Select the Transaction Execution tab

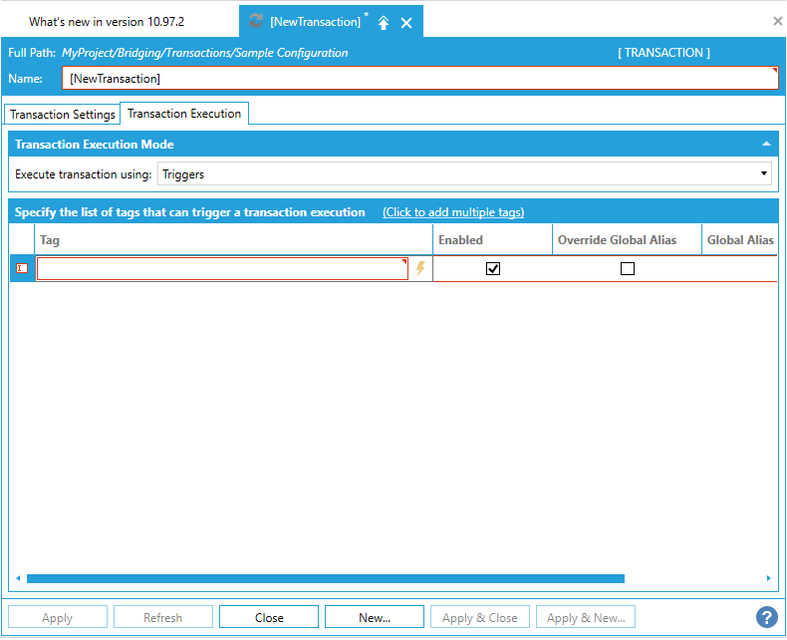click(184, 114)
